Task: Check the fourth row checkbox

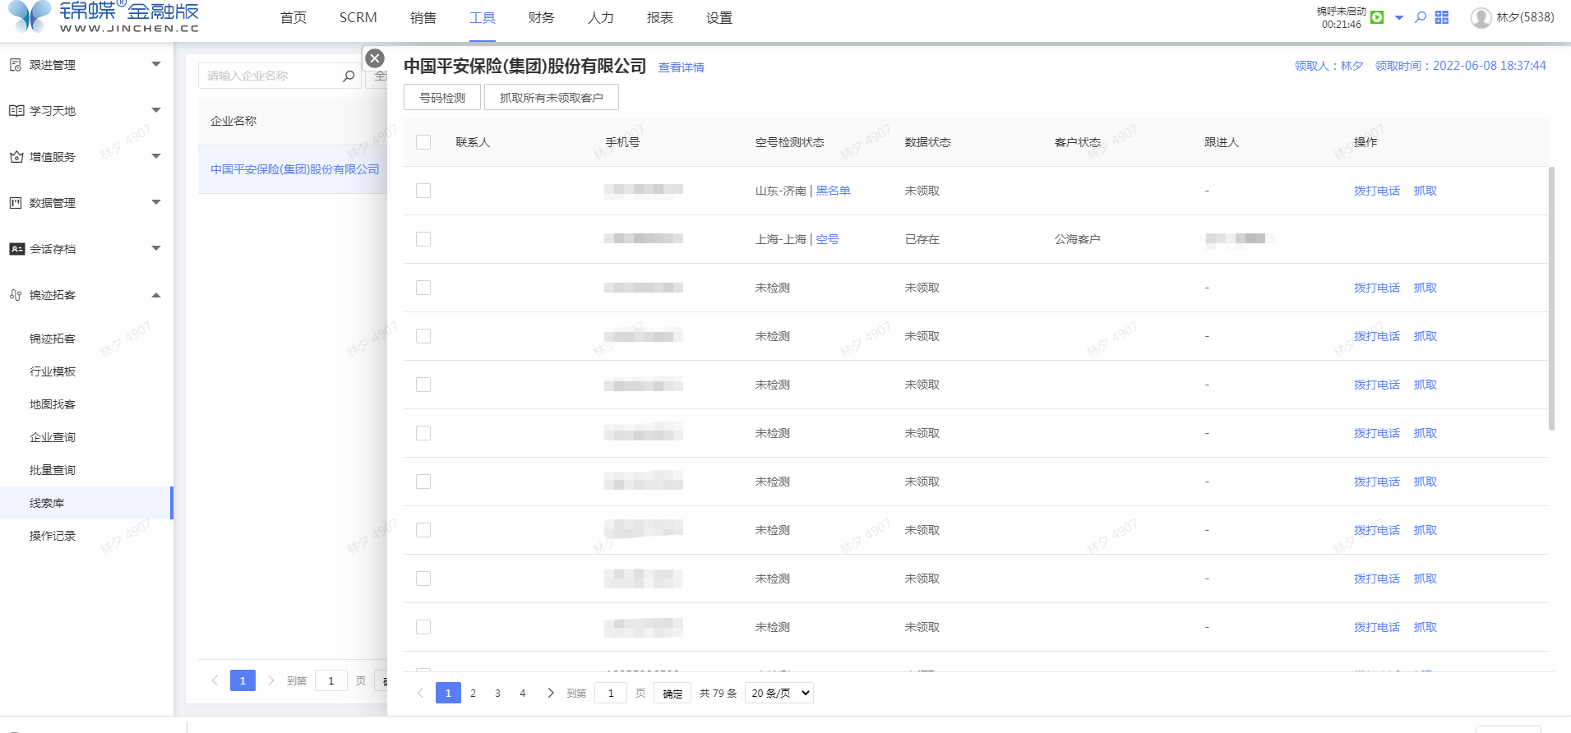Action: point(423,336)
